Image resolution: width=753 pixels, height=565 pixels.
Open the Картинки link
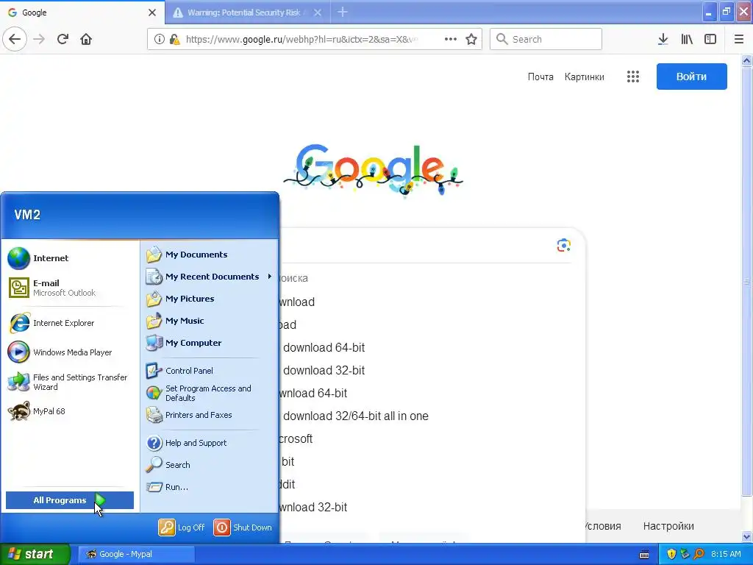click(584, 77)
